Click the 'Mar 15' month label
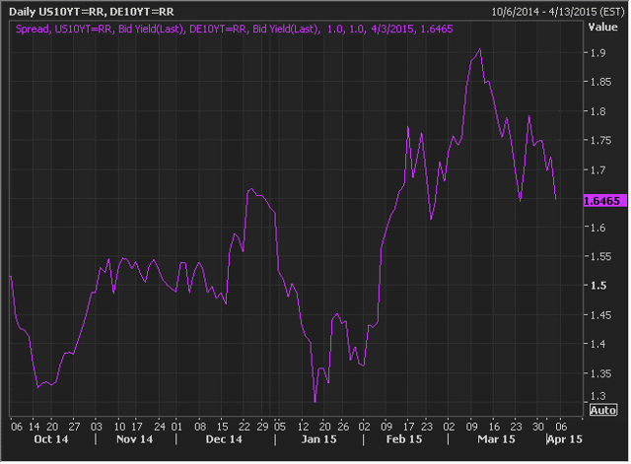The height and width of the screenshot is (464, 631). pyautogui.click(x=497, y=440)
